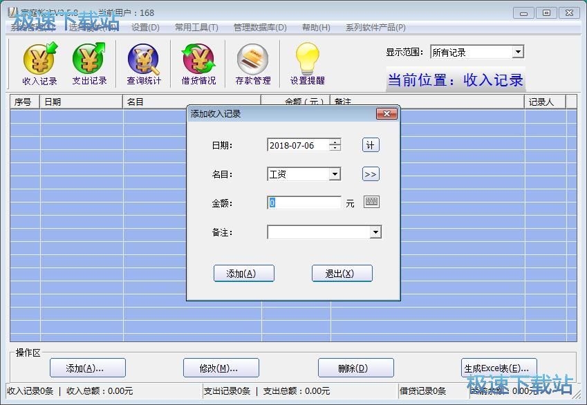Image resolution: width=587 pixels, height=405 pixels.
Task: Close the 添加收入记录 dialog
Action: tap(386, 113)
